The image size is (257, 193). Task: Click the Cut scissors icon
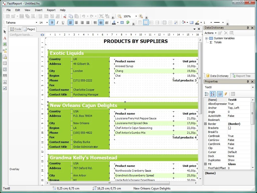tap(65, 16)
